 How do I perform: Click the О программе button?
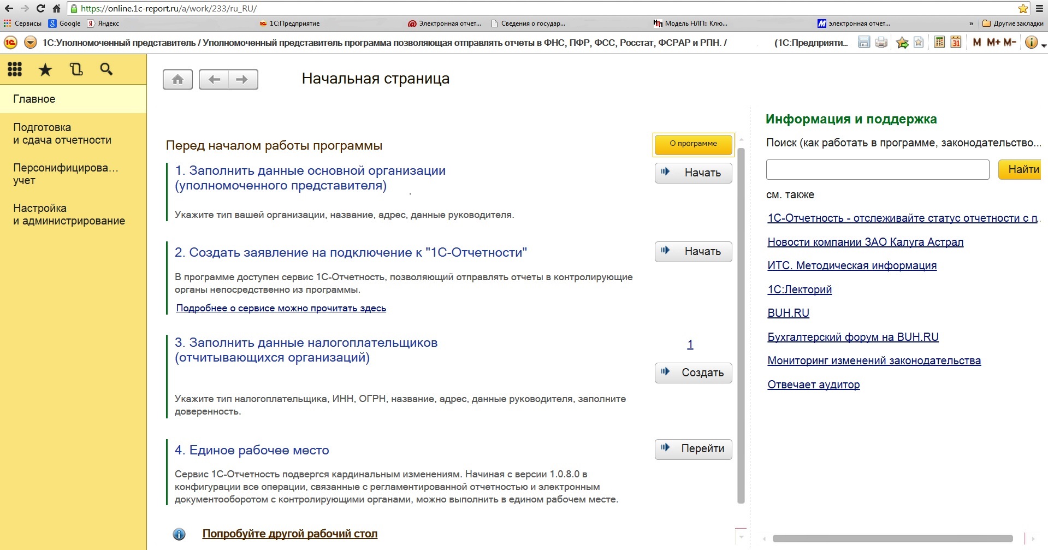(x=694, y=144)
